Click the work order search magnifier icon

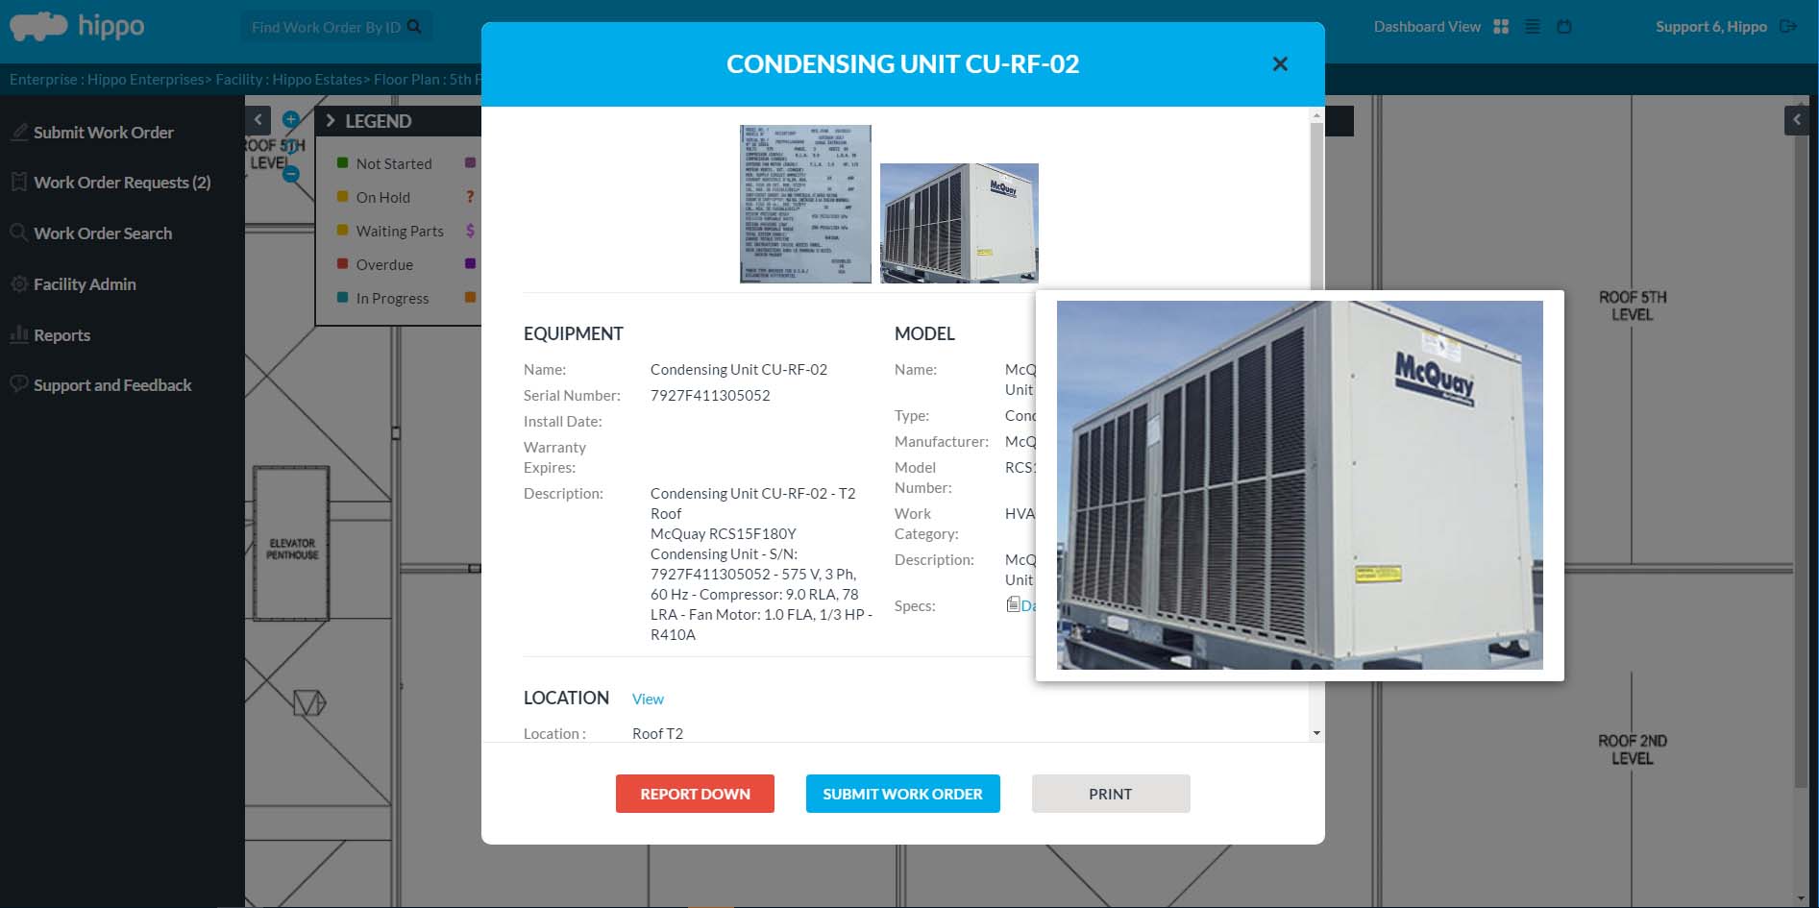point(414,27)
